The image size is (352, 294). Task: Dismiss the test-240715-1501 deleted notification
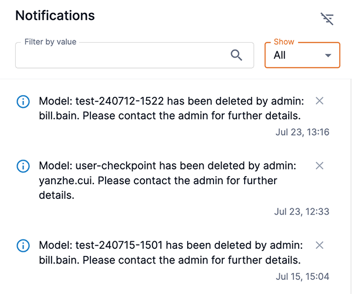click(320, 245)
